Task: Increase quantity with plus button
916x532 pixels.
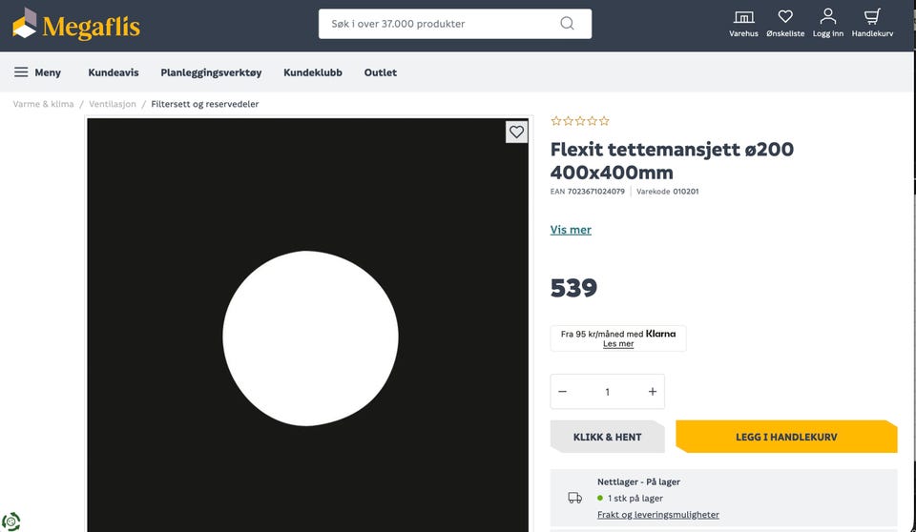Action: click(x=653, y=391)
